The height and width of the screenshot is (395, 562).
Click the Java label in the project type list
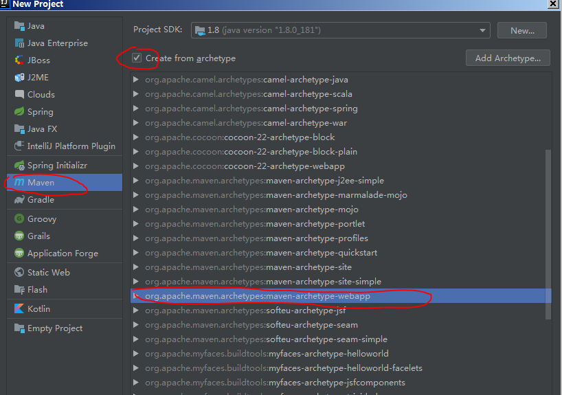(36, 26)
